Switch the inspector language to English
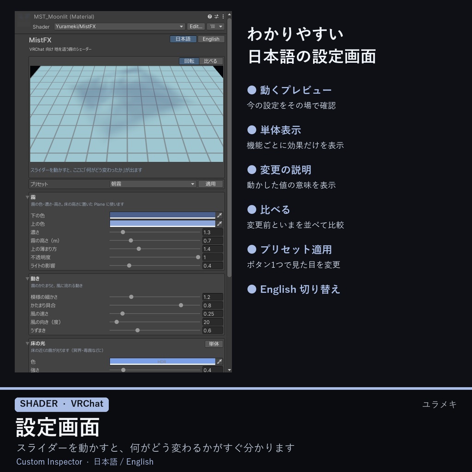Image resolution: width=472 pixels, height=472 pixels. coord(211,39)
